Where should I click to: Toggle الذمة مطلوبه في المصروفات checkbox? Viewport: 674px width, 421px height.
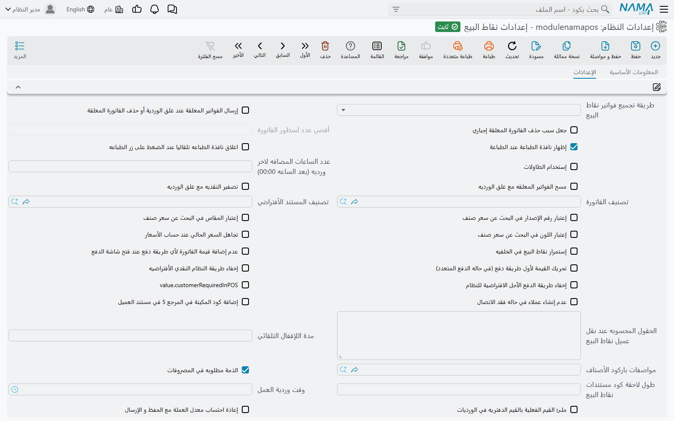[x=246, y=370]
